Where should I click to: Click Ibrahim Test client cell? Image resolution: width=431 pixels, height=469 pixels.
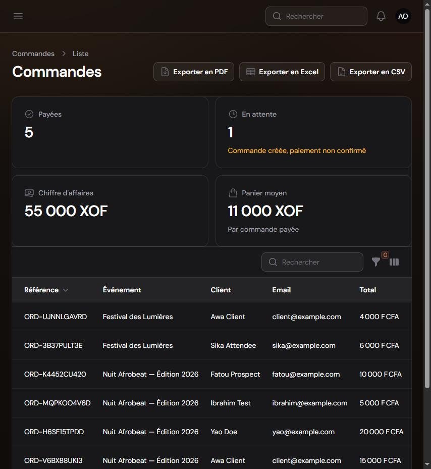tap(231, 403)
